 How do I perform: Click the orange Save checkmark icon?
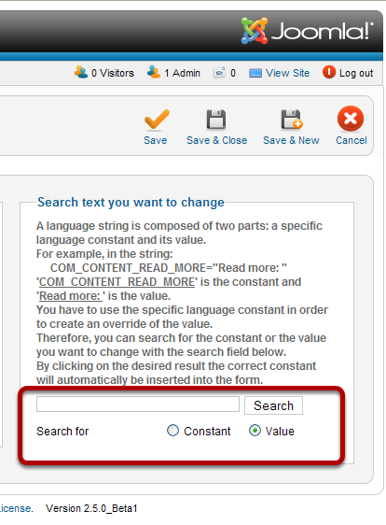coord(157,120)
